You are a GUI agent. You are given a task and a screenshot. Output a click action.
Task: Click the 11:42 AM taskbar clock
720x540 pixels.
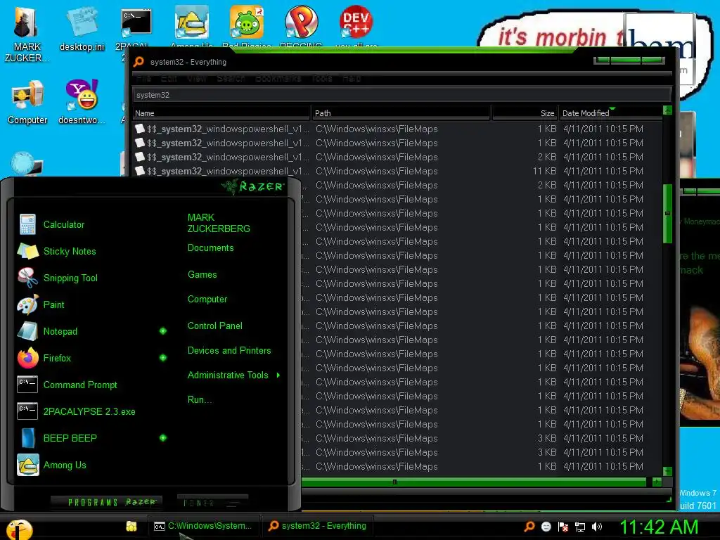[x=659, y=527]
